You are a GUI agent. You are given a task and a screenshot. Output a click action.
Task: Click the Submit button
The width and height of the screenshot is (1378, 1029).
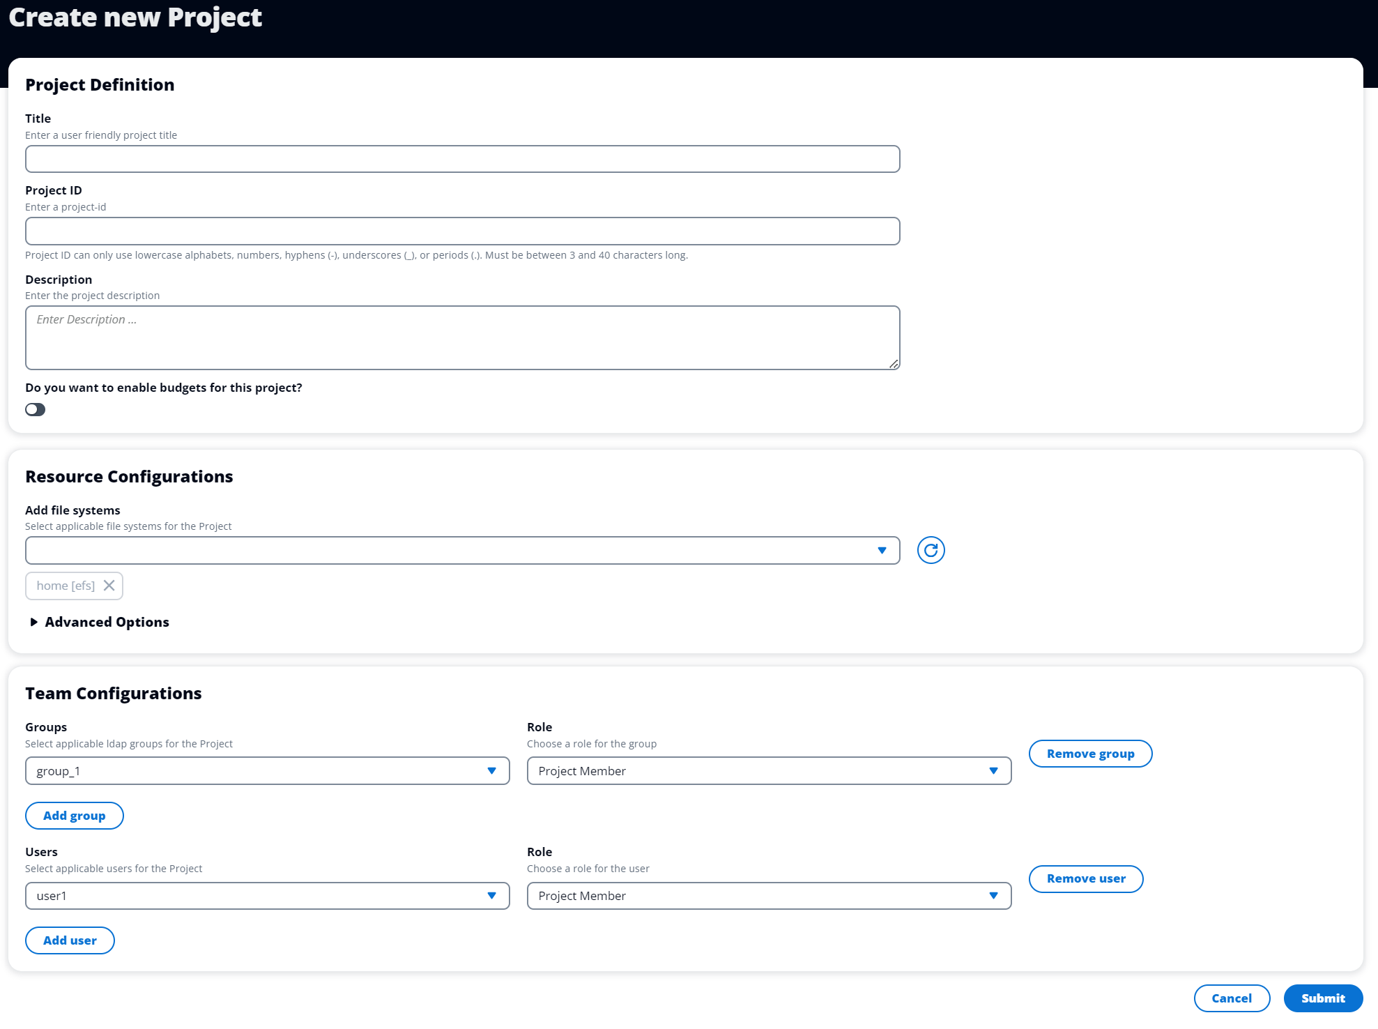click(x=1322, y=998)
